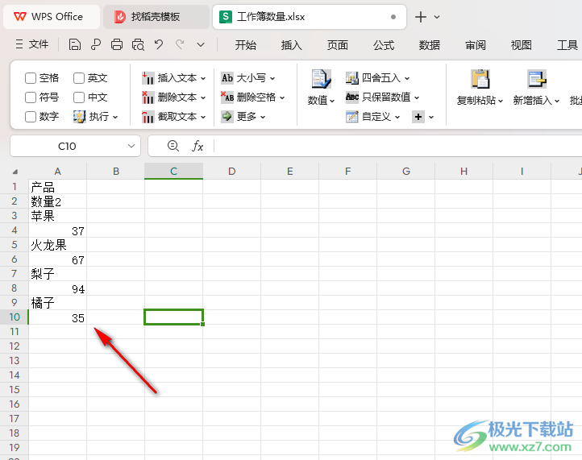This screenshot has height=460, width=582.
Task: Open the 视图 ribbon tab
Action: 521,45
